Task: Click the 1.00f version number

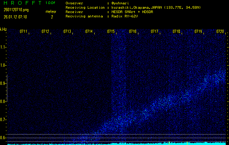Action: click(51, 3)
